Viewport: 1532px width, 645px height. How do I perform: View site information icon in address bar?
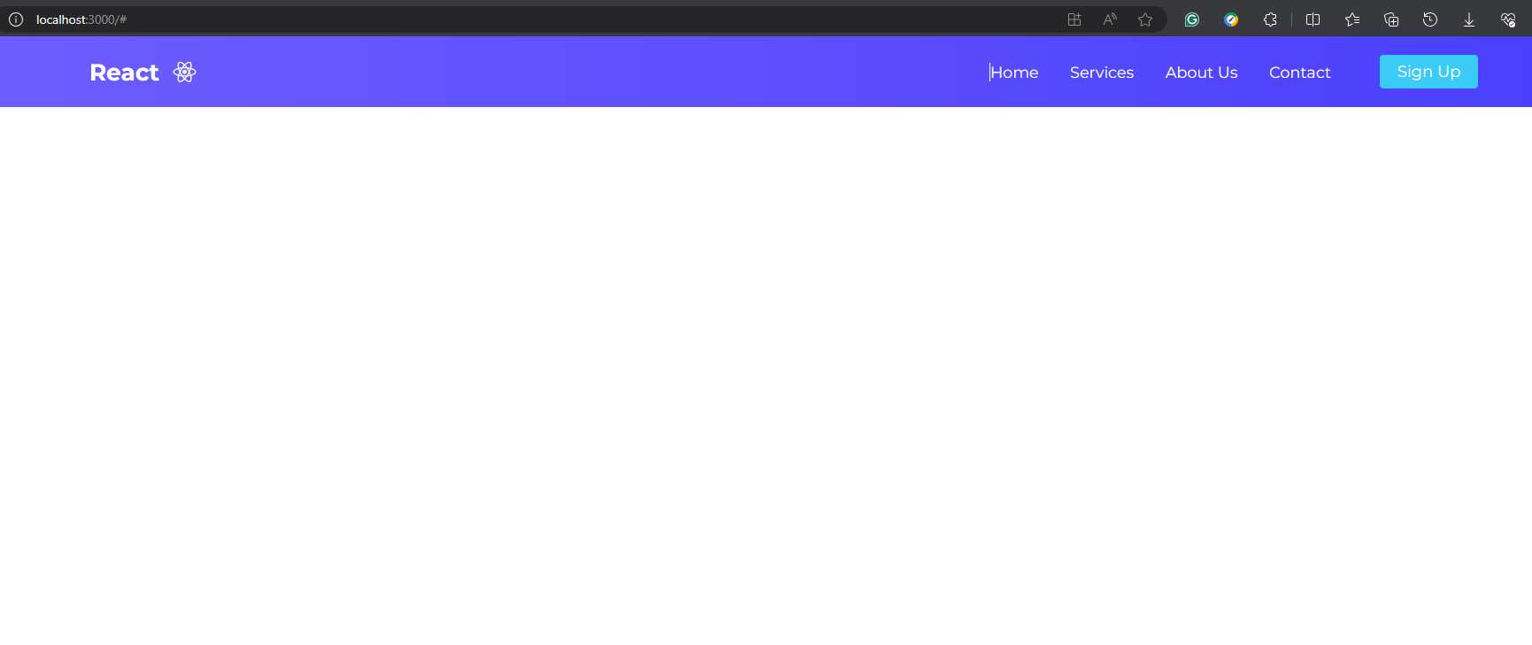[x=16, y=19]
